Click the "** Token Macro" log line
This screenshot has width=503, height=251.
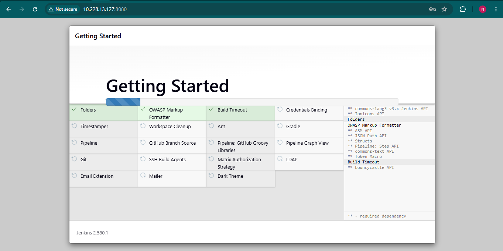[365, 156]
